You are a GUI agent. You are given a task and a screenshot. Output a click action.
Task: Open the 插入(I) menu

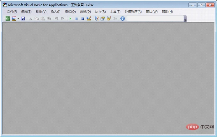[56, 12]
